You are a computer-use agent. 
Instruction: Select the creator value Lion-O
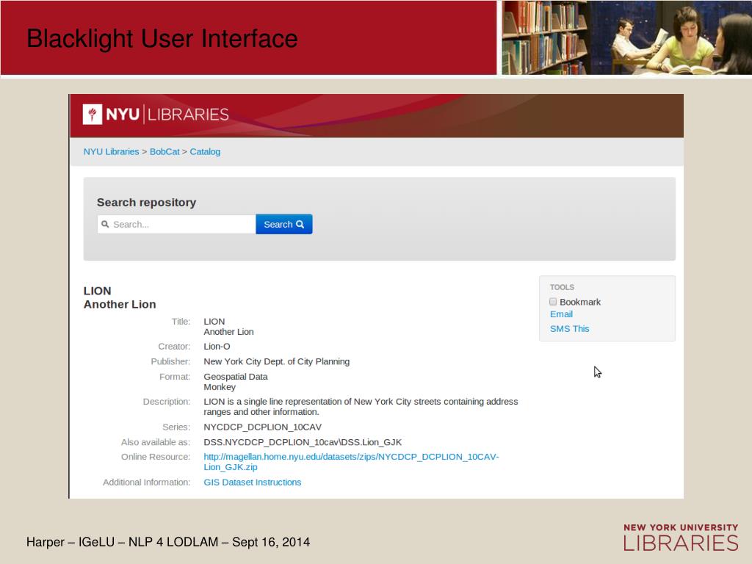click(x=217, y=347)
